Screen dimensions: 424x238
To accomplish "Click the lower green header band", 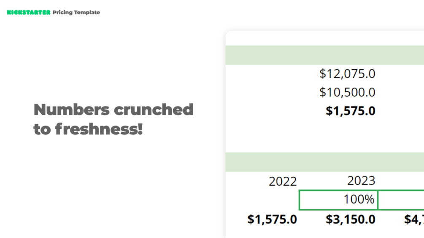I will [325, 162].
